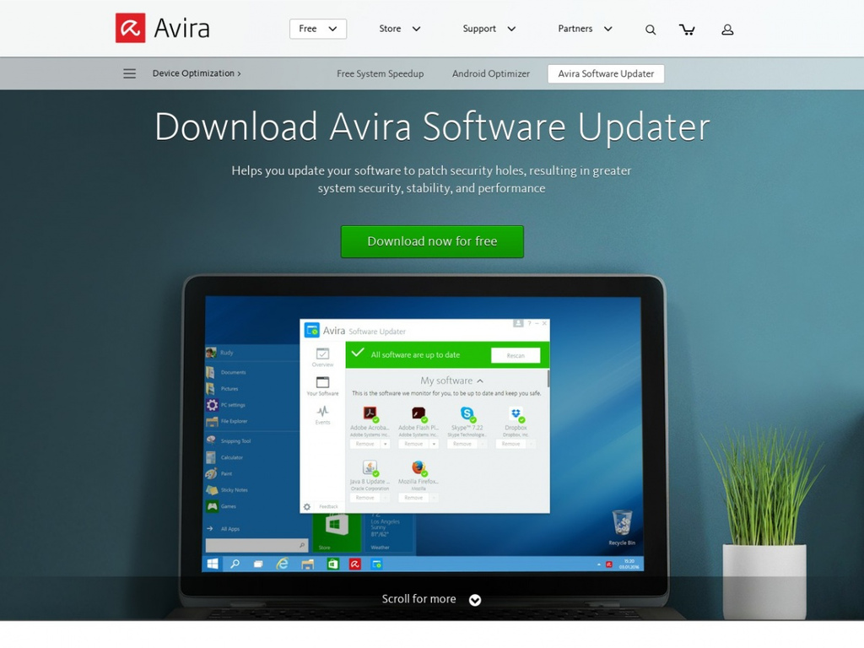Click Avira red icon on taskbar
The width and height of the screenshot is (864, 648).
(x=355, y=564)
